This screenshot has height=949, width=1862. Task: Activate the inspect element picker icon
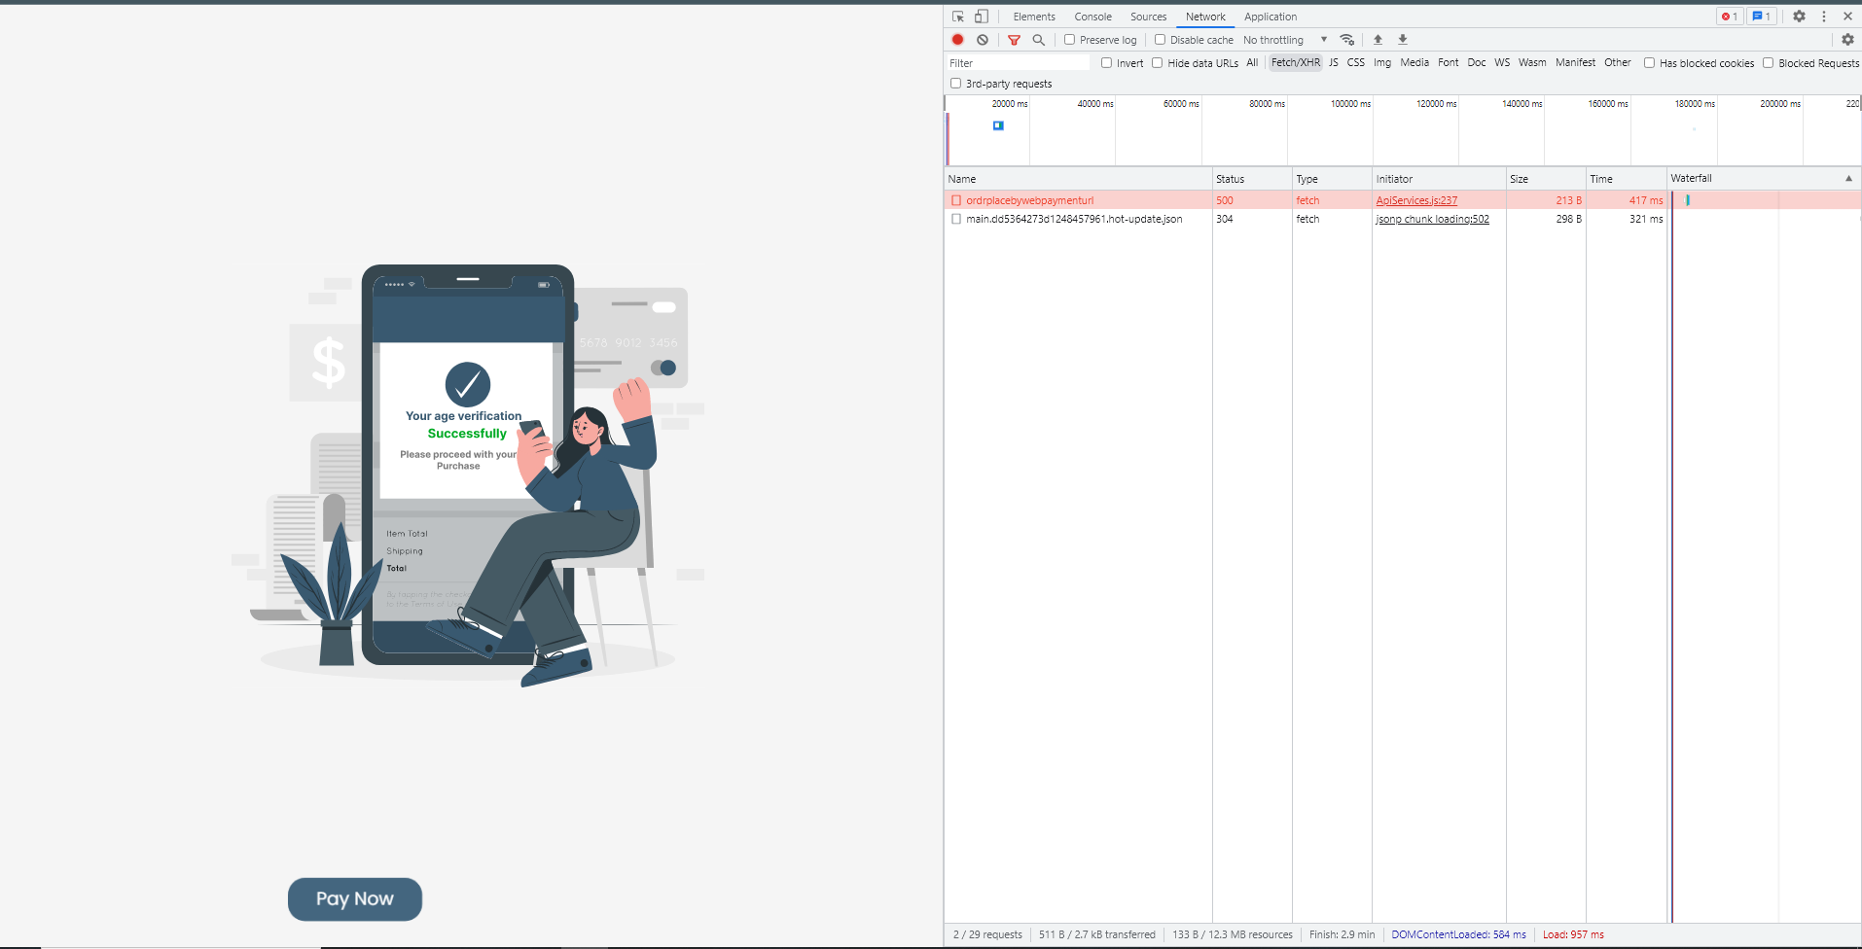958,17
